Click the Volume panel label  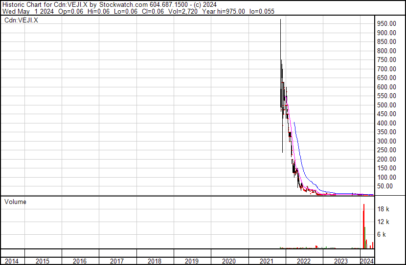[x=15, y=202]
